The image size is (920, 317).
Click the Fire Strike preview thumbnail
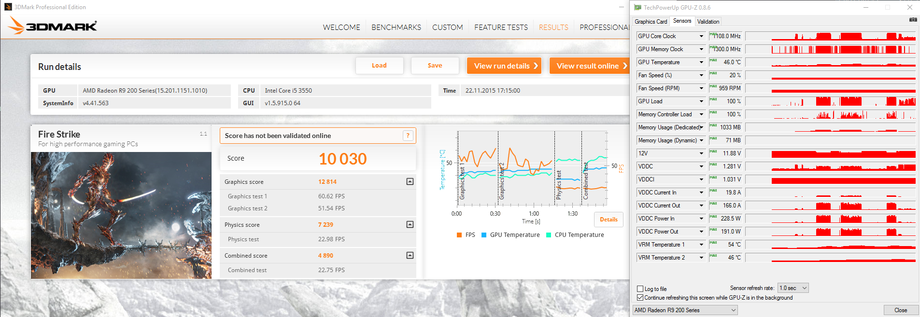(x=121, y=215)
